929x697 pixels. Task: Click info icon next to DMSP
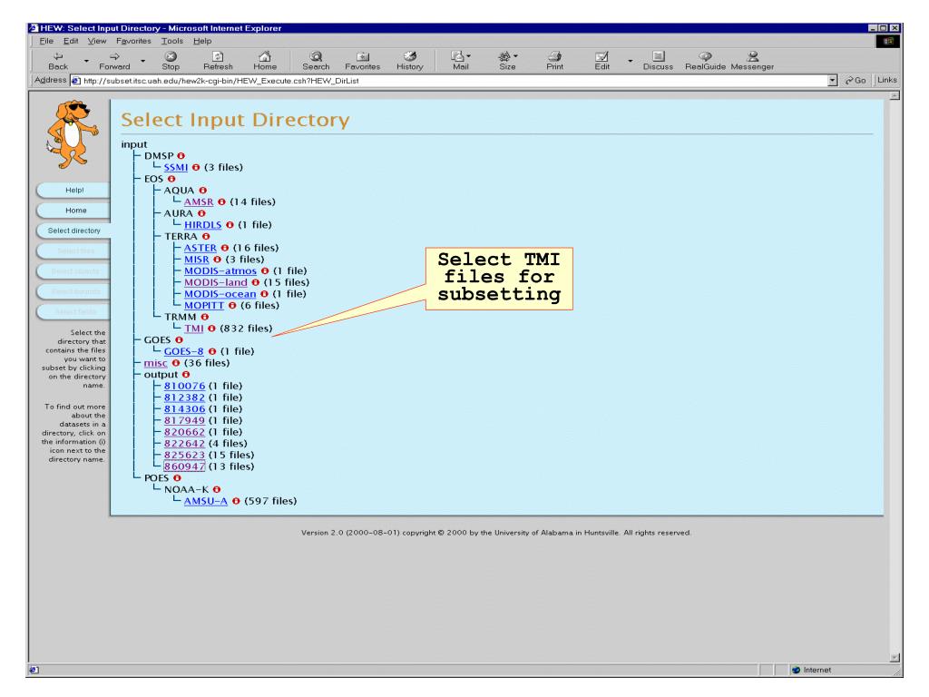coord(181,156)
